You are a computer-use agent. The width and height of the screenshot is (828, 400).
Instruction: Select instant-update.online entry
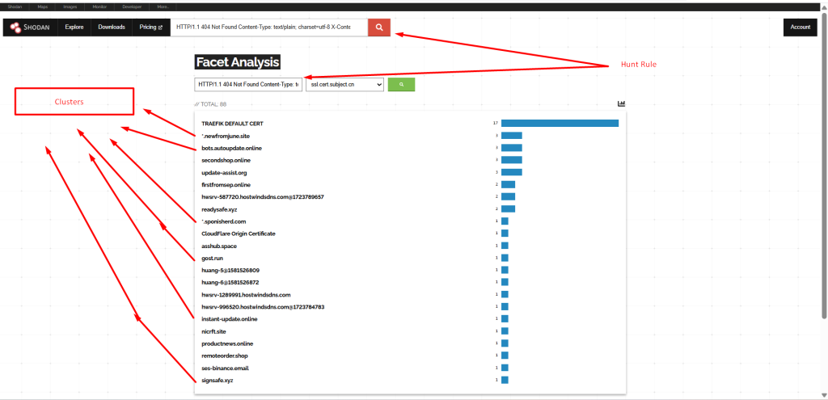click(x=229, y=319)
